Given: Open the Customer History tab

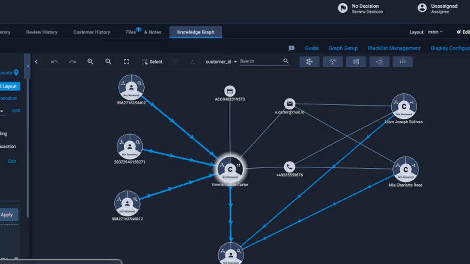Looking at the screenshot, I should click(92, 32).
